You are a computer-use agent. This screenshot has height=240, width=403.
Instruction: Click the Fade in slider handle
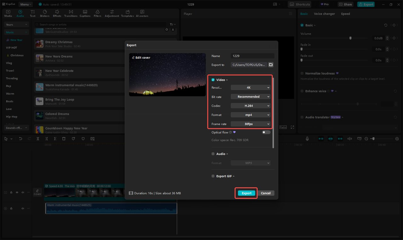pyautogui.click(x=302, y=49)
